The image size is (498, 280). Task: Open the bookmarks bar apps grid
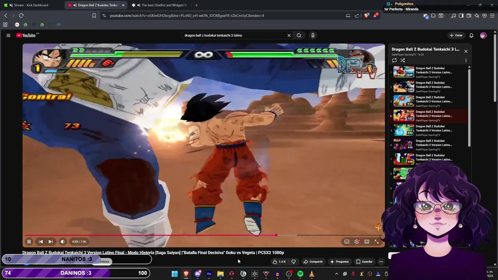[x=5, y=24]
